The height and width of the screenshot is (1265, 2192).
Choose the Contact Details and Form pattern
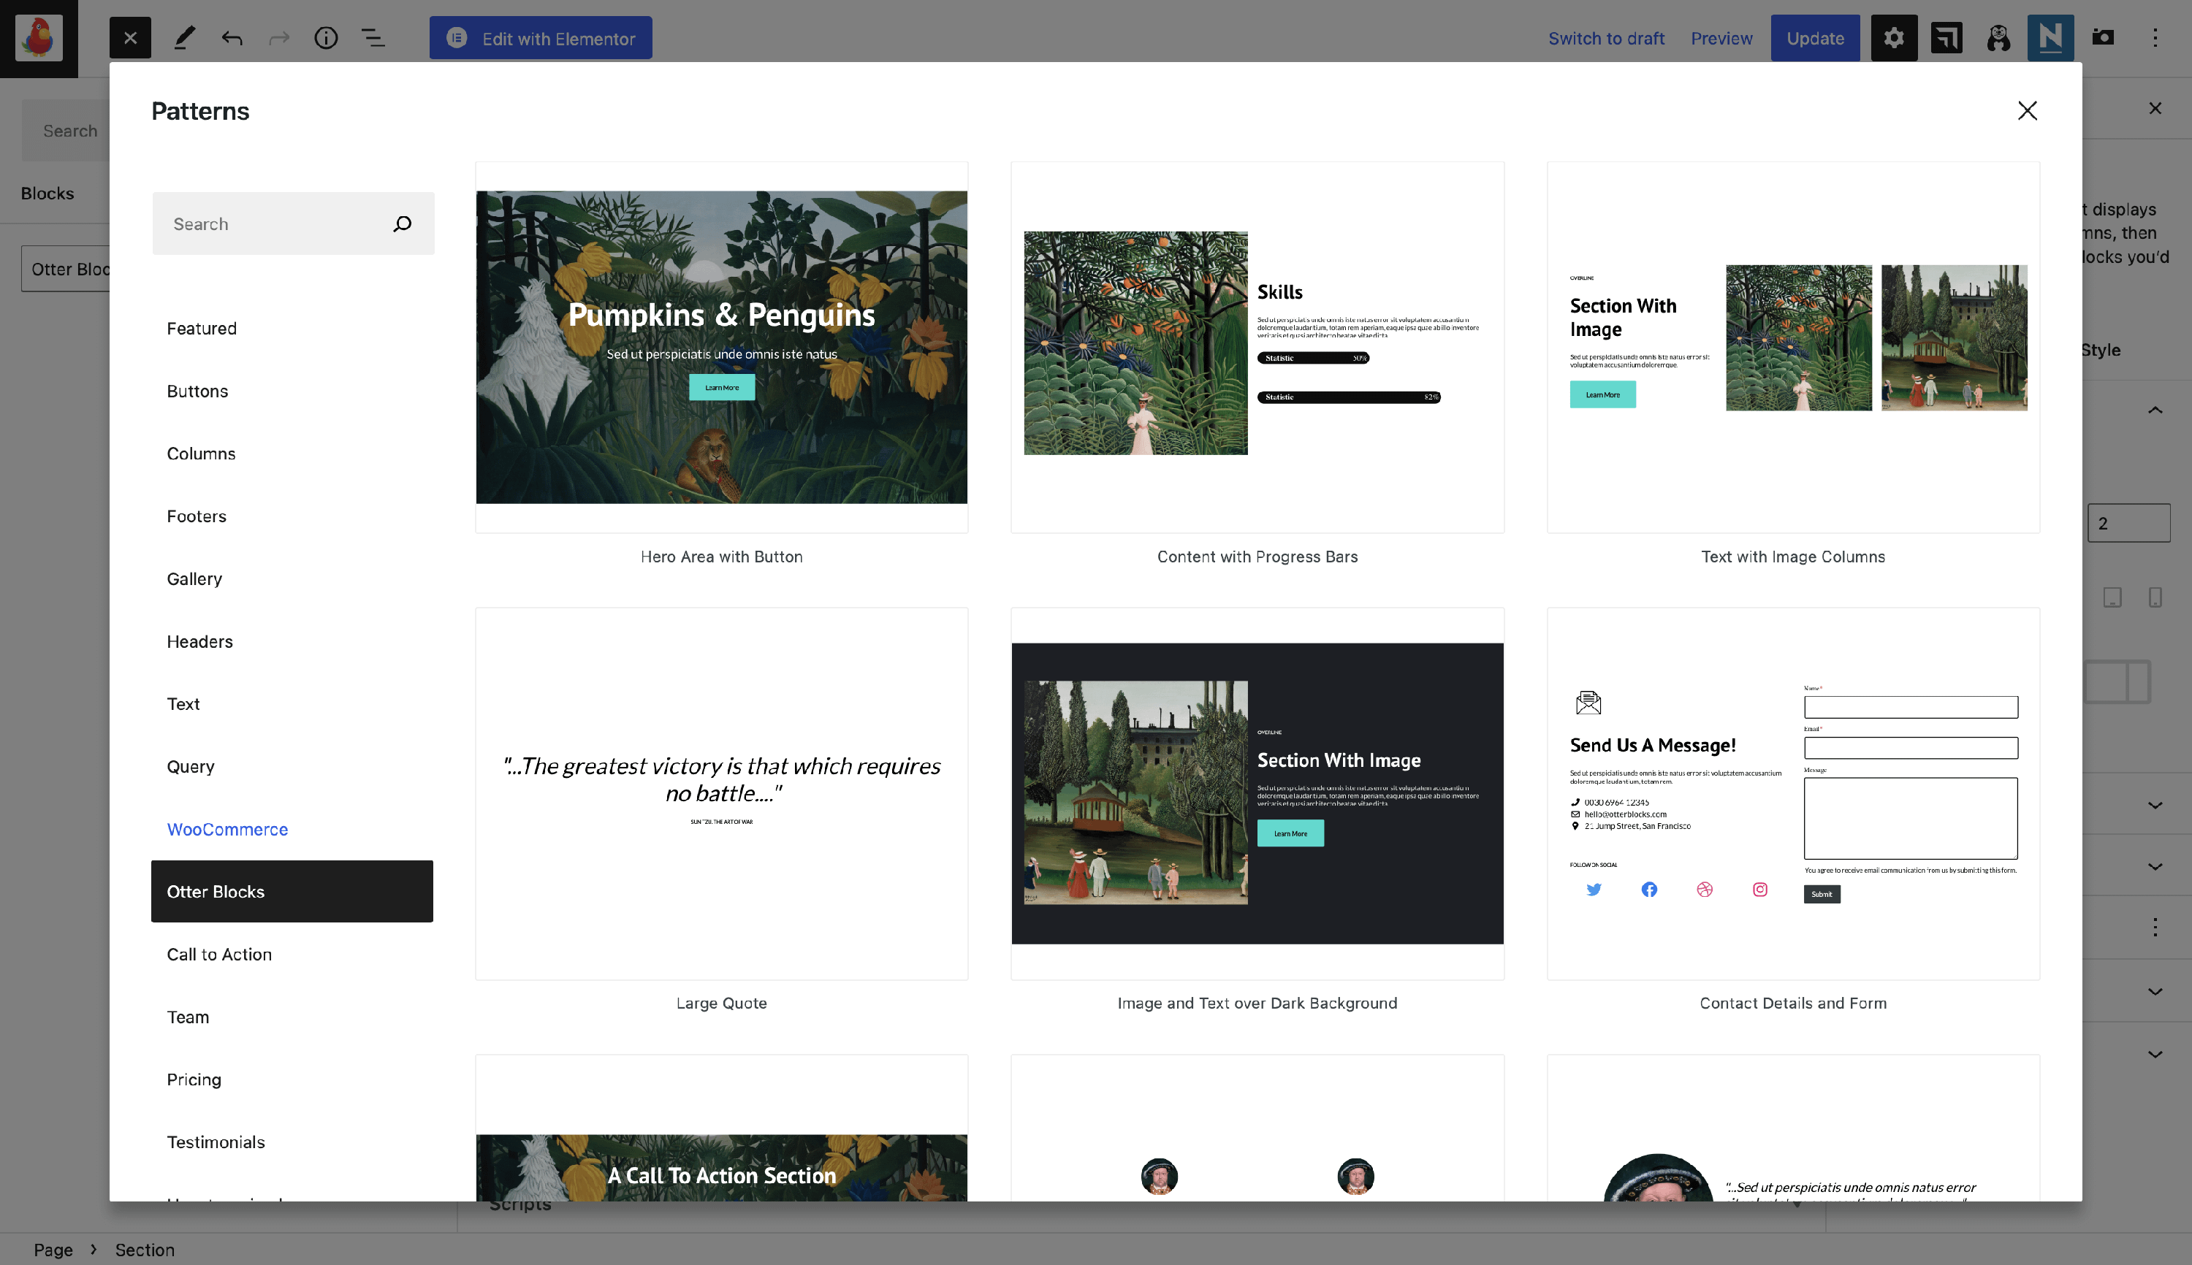1792,793
